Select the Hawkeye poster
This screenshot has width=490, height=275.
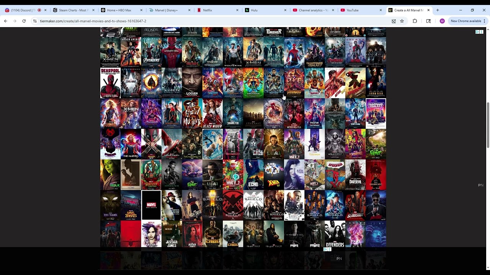pos(315,144)
